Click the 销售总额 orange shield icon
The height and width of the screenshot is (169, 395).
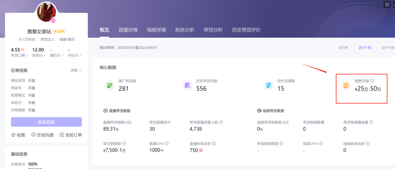346,85
